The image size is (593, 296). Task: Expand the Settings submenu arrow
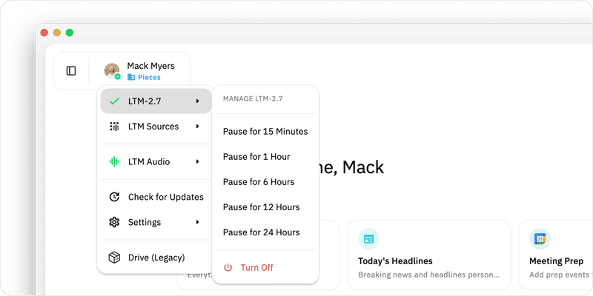click(197, 222)
